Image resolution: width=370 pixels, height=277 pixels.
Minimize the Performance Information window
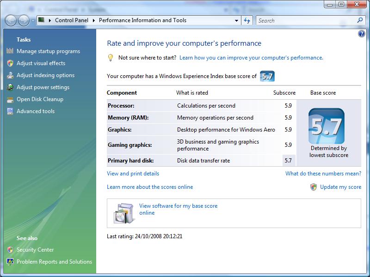click(330, 4)
